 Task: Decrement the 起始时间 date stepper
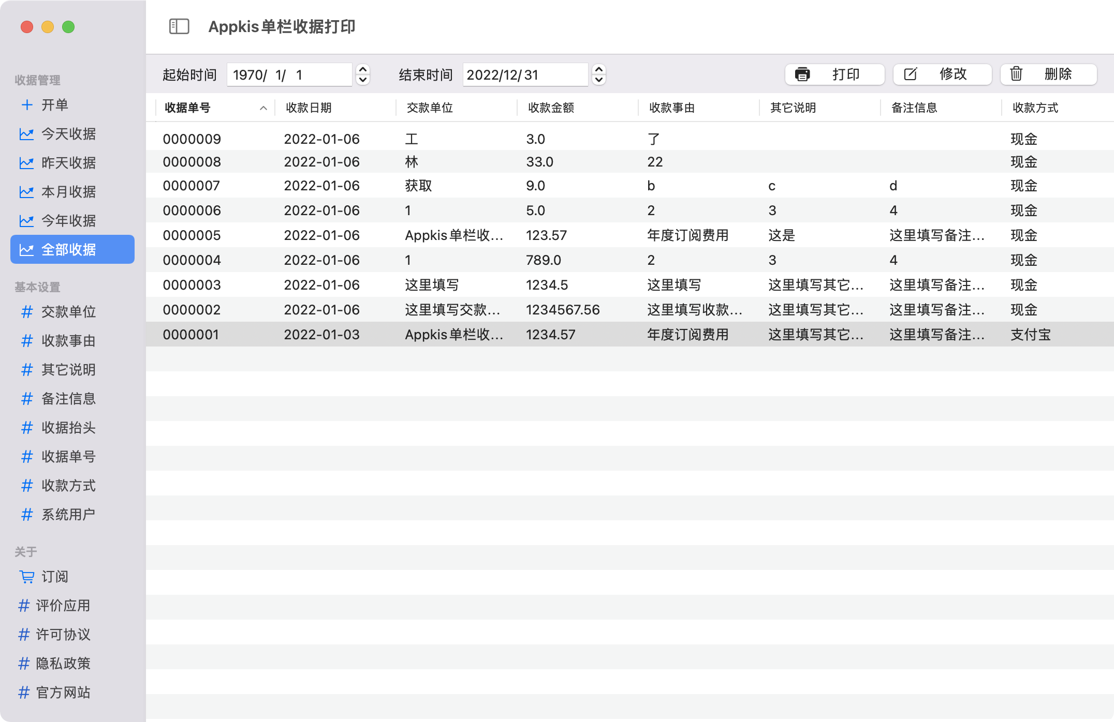coord(363,80)
